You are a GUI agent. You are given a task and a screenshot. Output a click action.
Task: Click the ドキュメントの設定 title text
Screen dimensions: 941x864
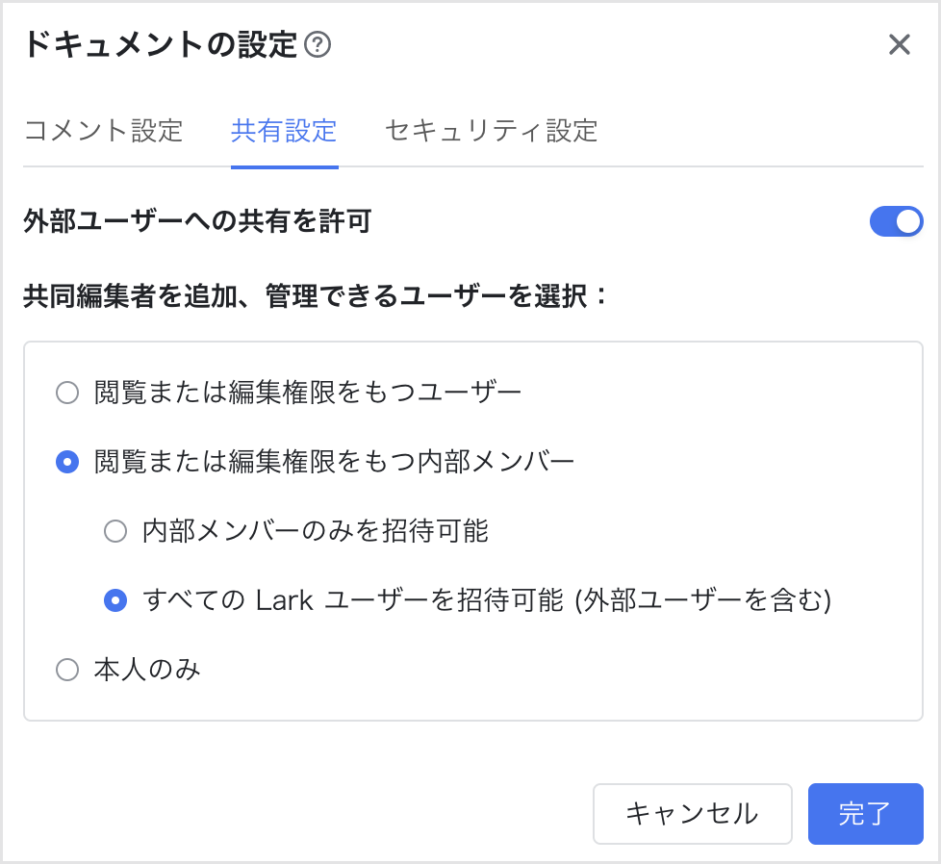tap(160, 45)
